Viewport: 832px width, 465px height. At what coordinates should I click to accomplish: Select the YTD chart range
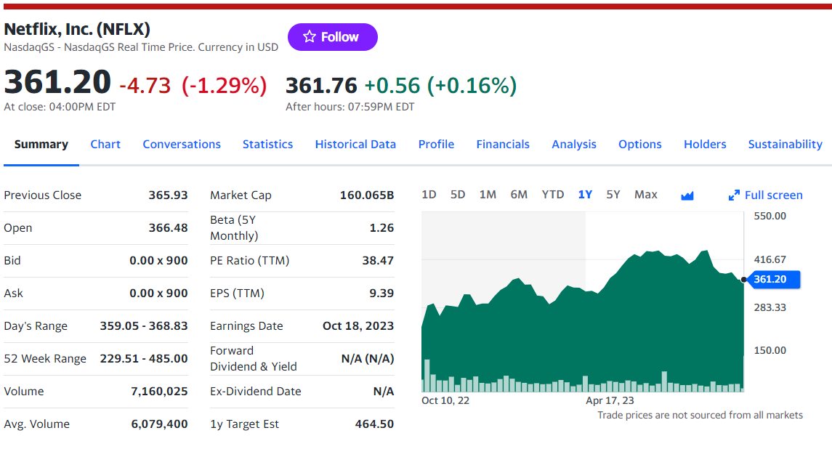pos(553,195)
